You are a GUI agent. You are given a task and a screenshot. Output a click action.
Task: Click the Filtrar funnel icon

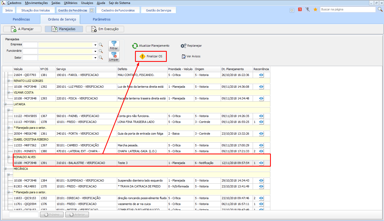pyautogui.click(x=114, y=44)
